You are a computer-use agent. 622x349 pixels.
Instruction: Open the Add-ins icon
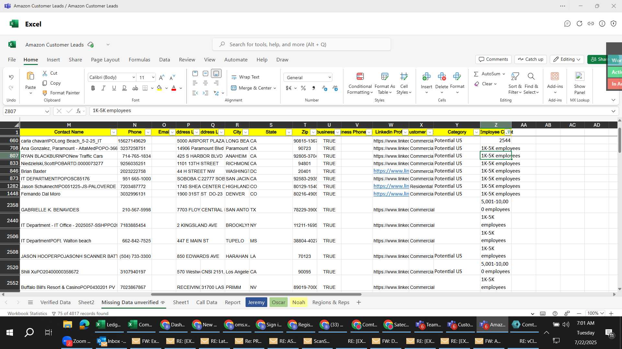point(555,77)
